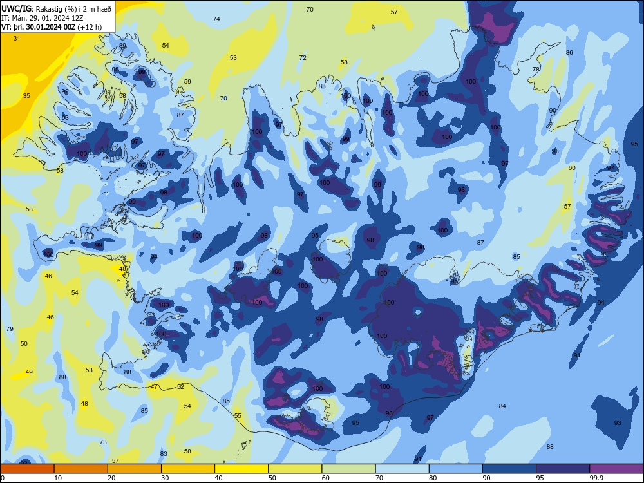Click the humidity value 78 on the map

pyautogui.click(x=536, y=70)
